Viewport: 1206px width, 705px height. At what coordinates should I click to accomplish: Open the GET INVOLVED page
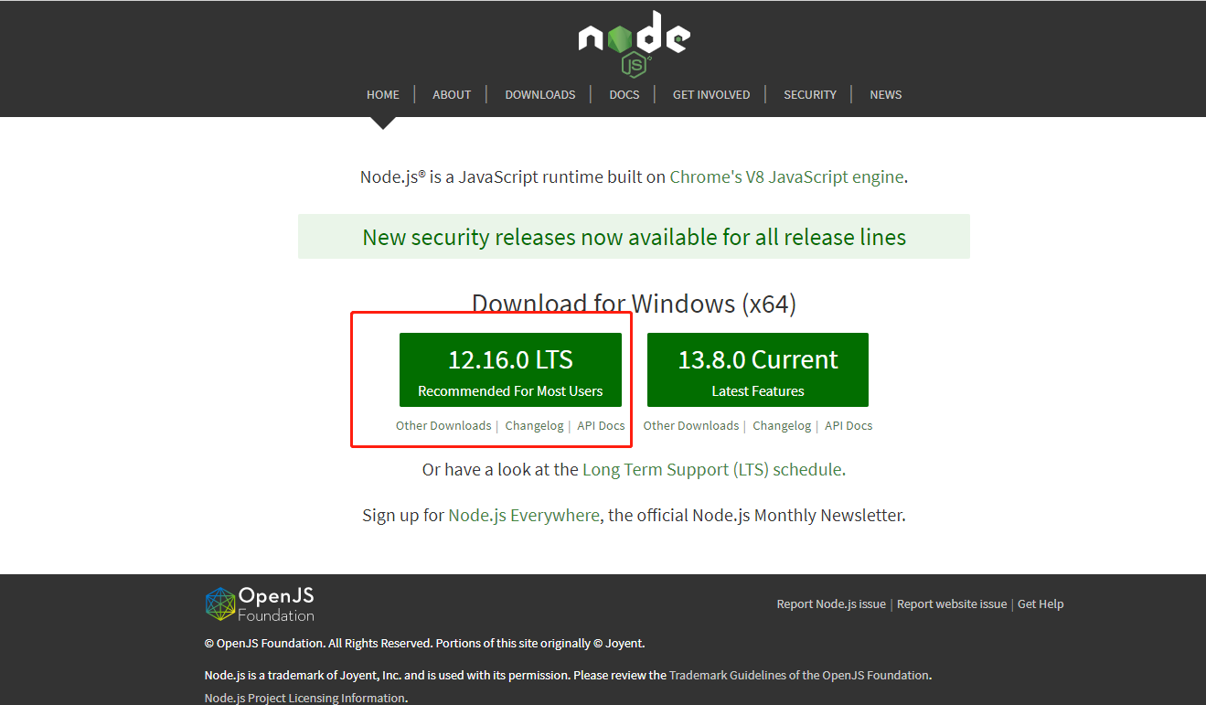point(711,94)
